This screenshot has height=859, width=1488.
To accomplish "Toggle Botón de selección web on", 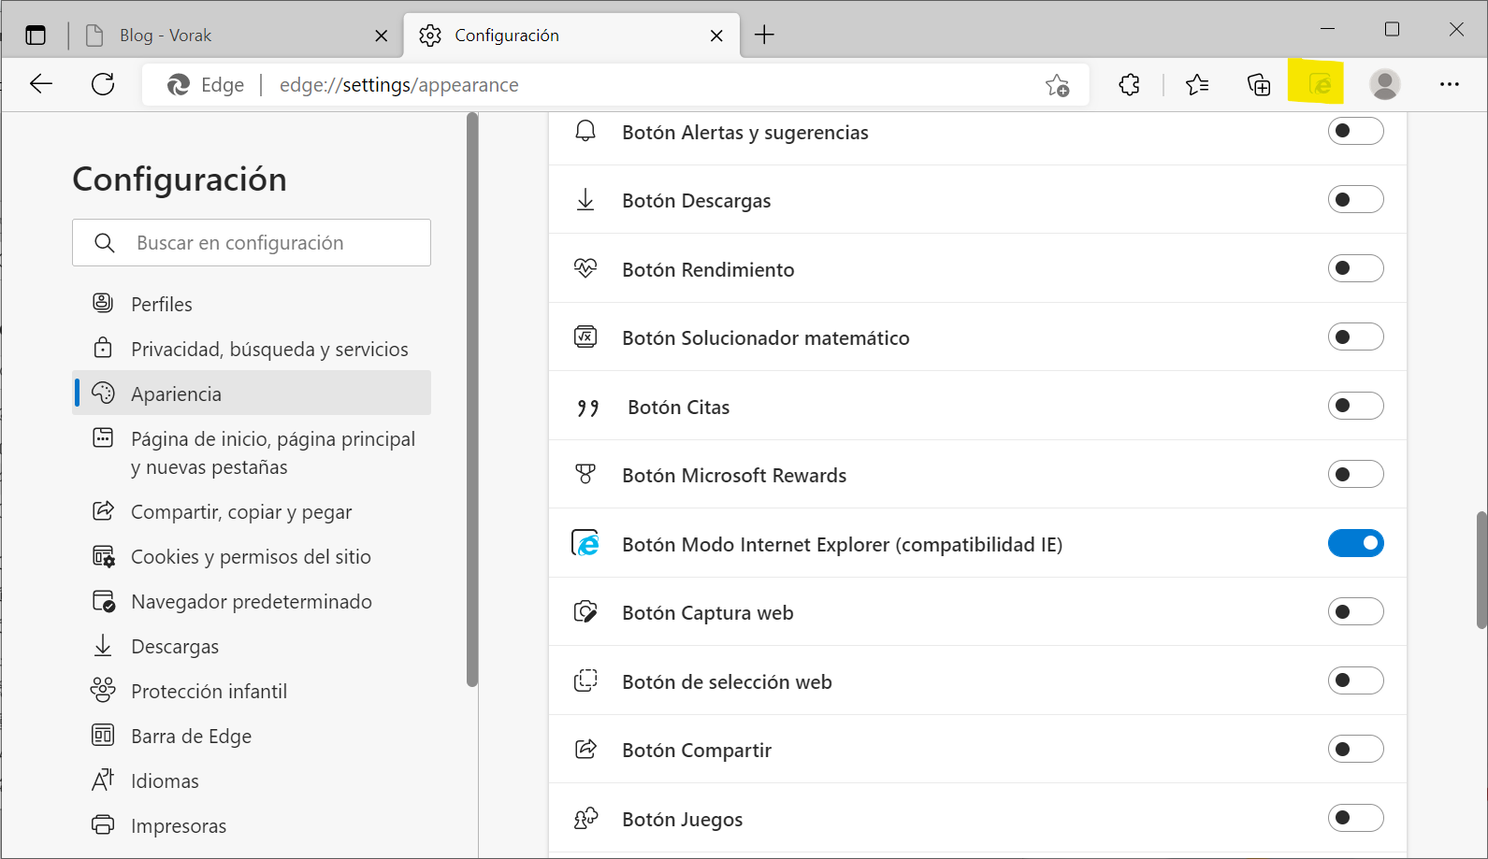I will [1355, 680].
